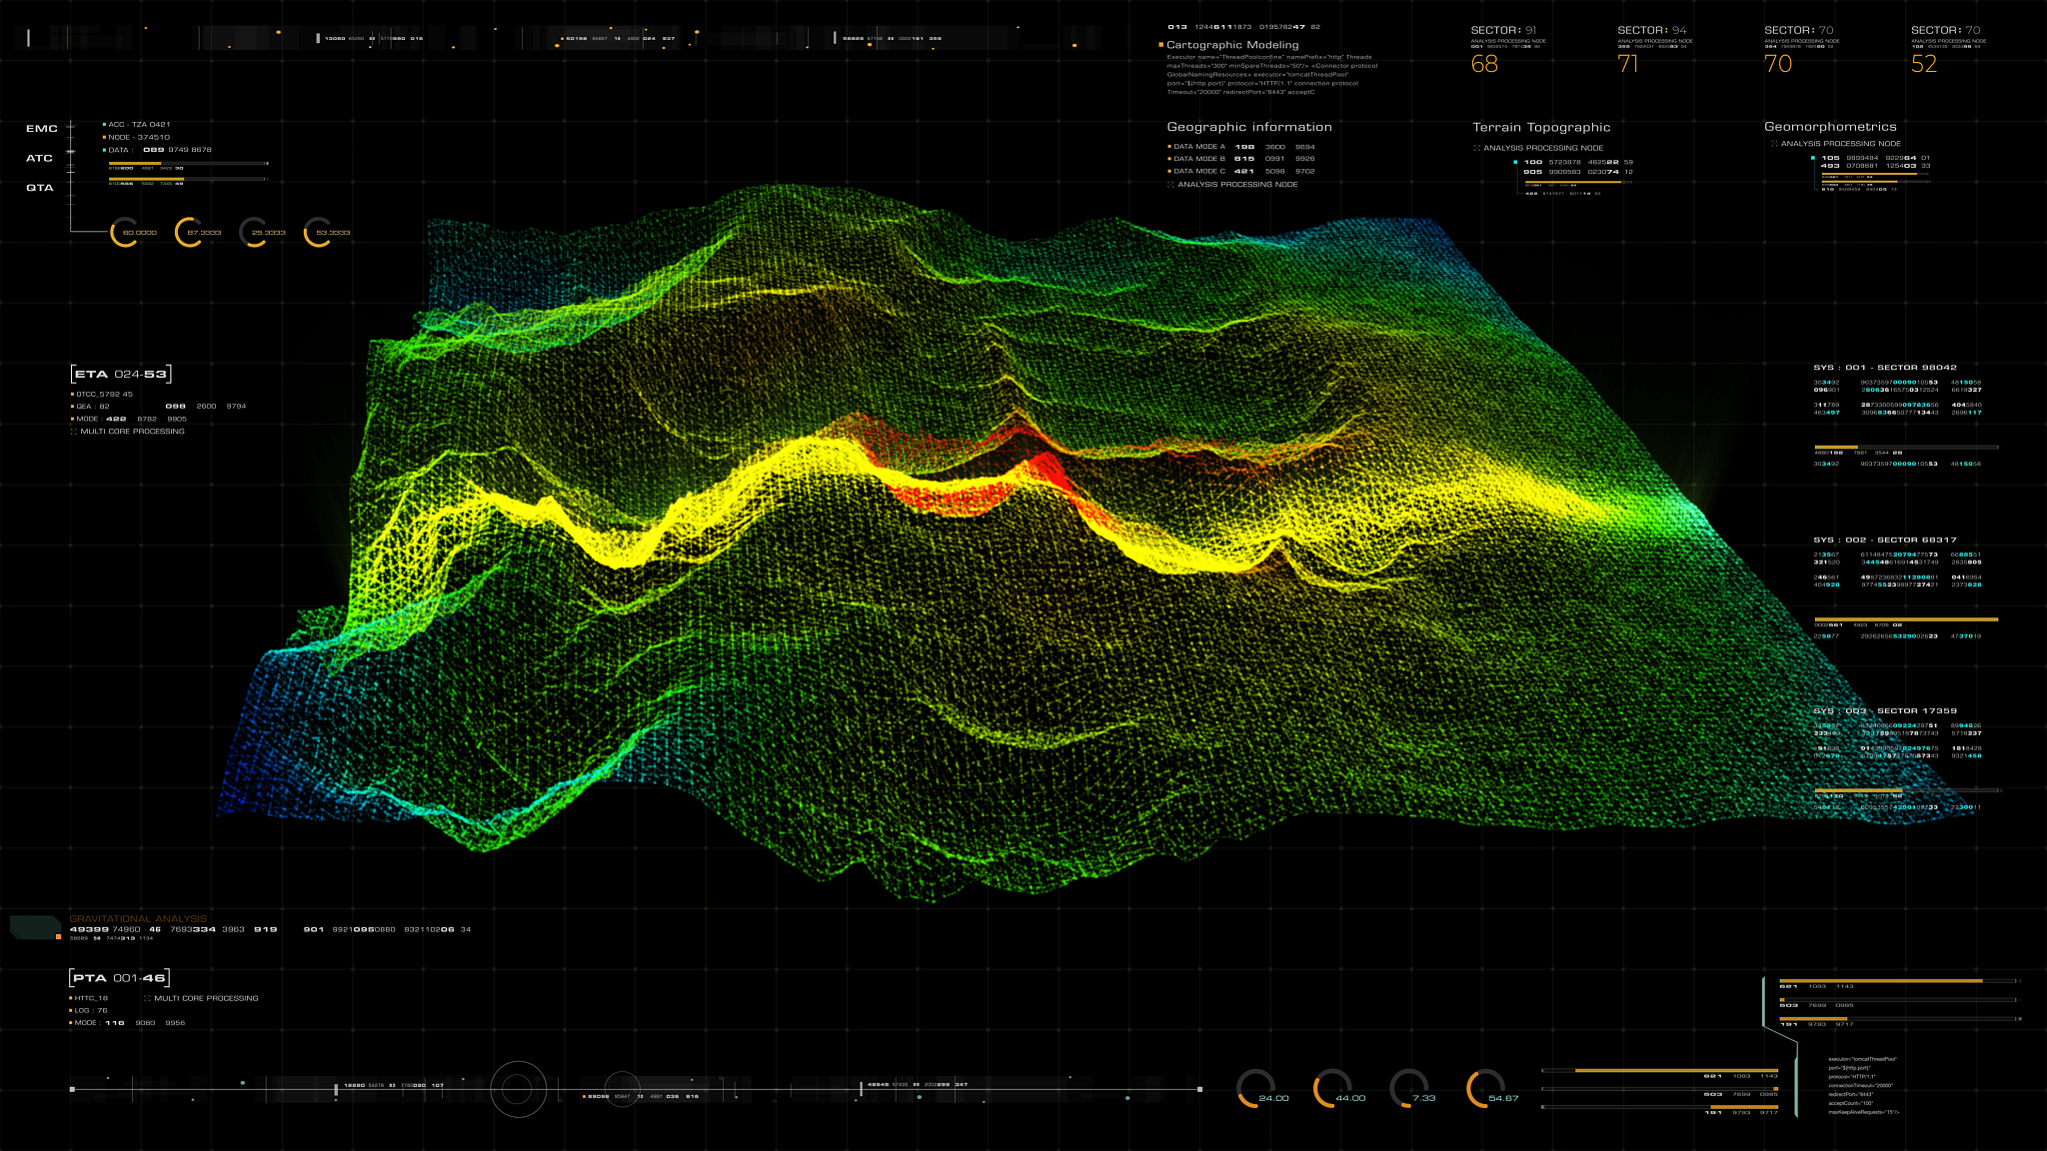The height and width of the screenshot is (1151, 2047).
Task: Toggle Multi Core Processing under ETA 024-53
Action: tap(74, 432)
